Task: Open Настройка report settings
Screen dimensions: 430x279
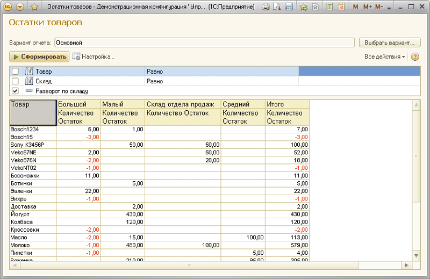Action: click(94, 56)
